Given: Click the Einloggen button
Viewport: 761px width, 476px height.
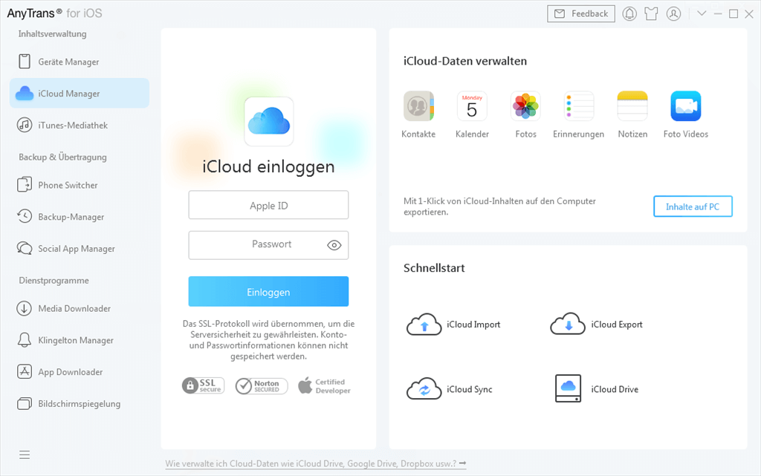Looking at the screenshot, I should coord(268,291).
